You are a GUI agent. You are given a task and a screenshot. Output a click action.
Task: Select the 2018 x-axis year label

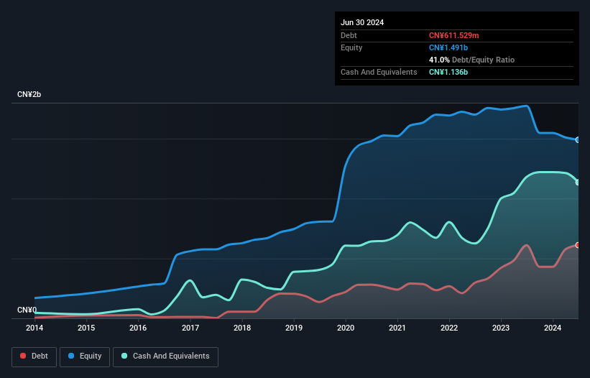(x=242, y=328)
